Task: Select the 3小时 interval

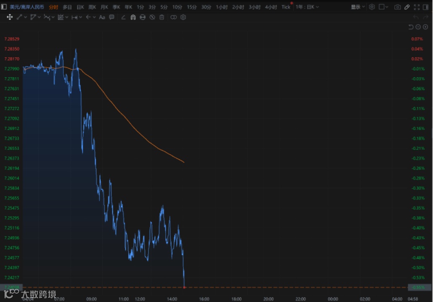Action: 255,7
